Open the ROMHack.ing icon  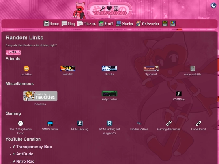tap(80, 123)
